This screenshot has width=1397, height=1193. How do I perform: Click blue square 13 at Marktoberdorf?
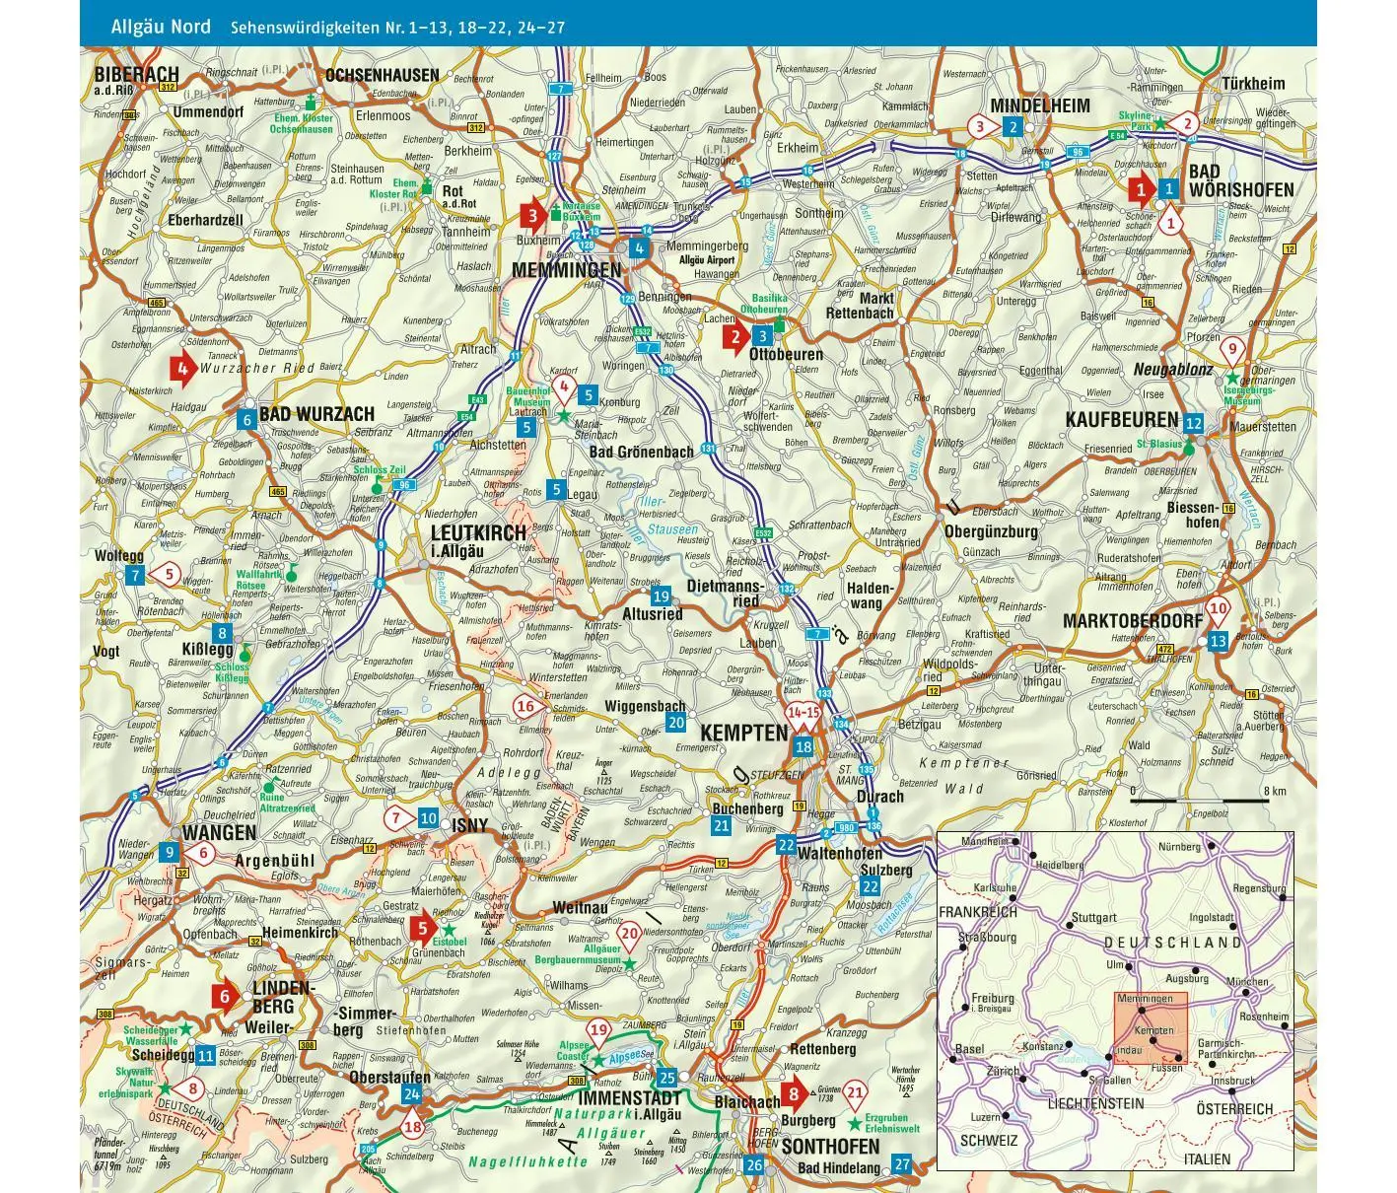click(x=1219, y=641)
